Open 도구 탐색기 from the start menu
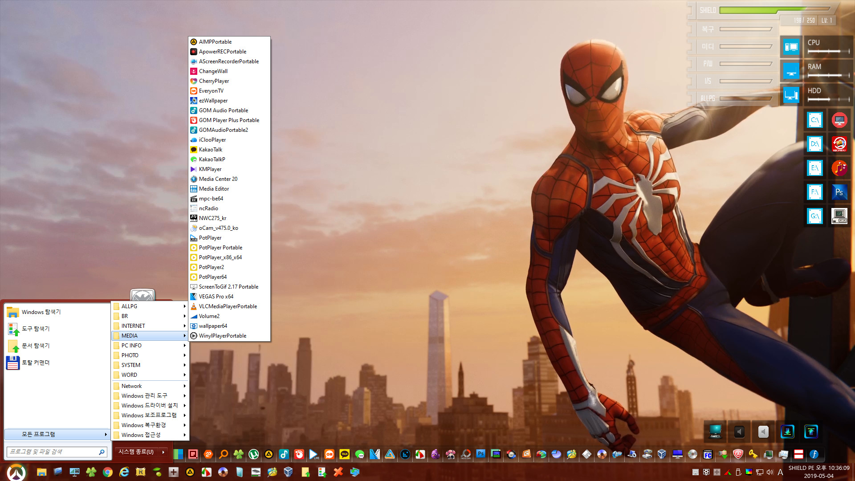Viewport: 855px width, 481px height. coord(57,329)
